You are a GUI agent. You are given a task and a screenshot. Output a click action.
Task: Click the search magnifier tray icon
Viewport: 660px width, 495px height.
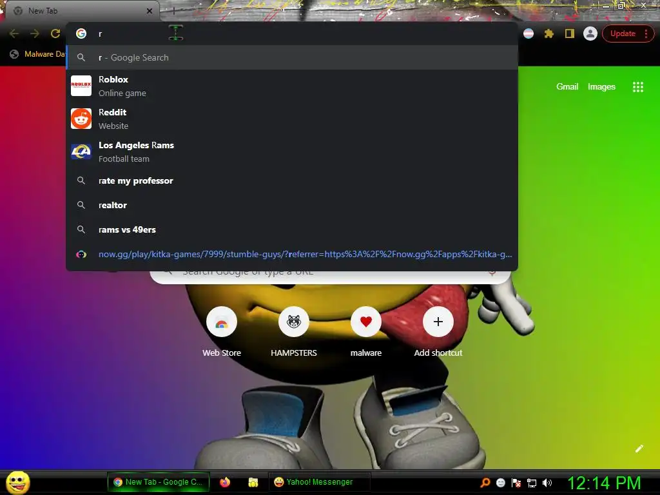[485, 482]
